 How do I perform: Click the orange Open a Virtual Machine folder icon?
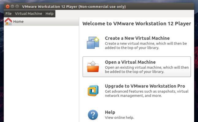[93, 66]
